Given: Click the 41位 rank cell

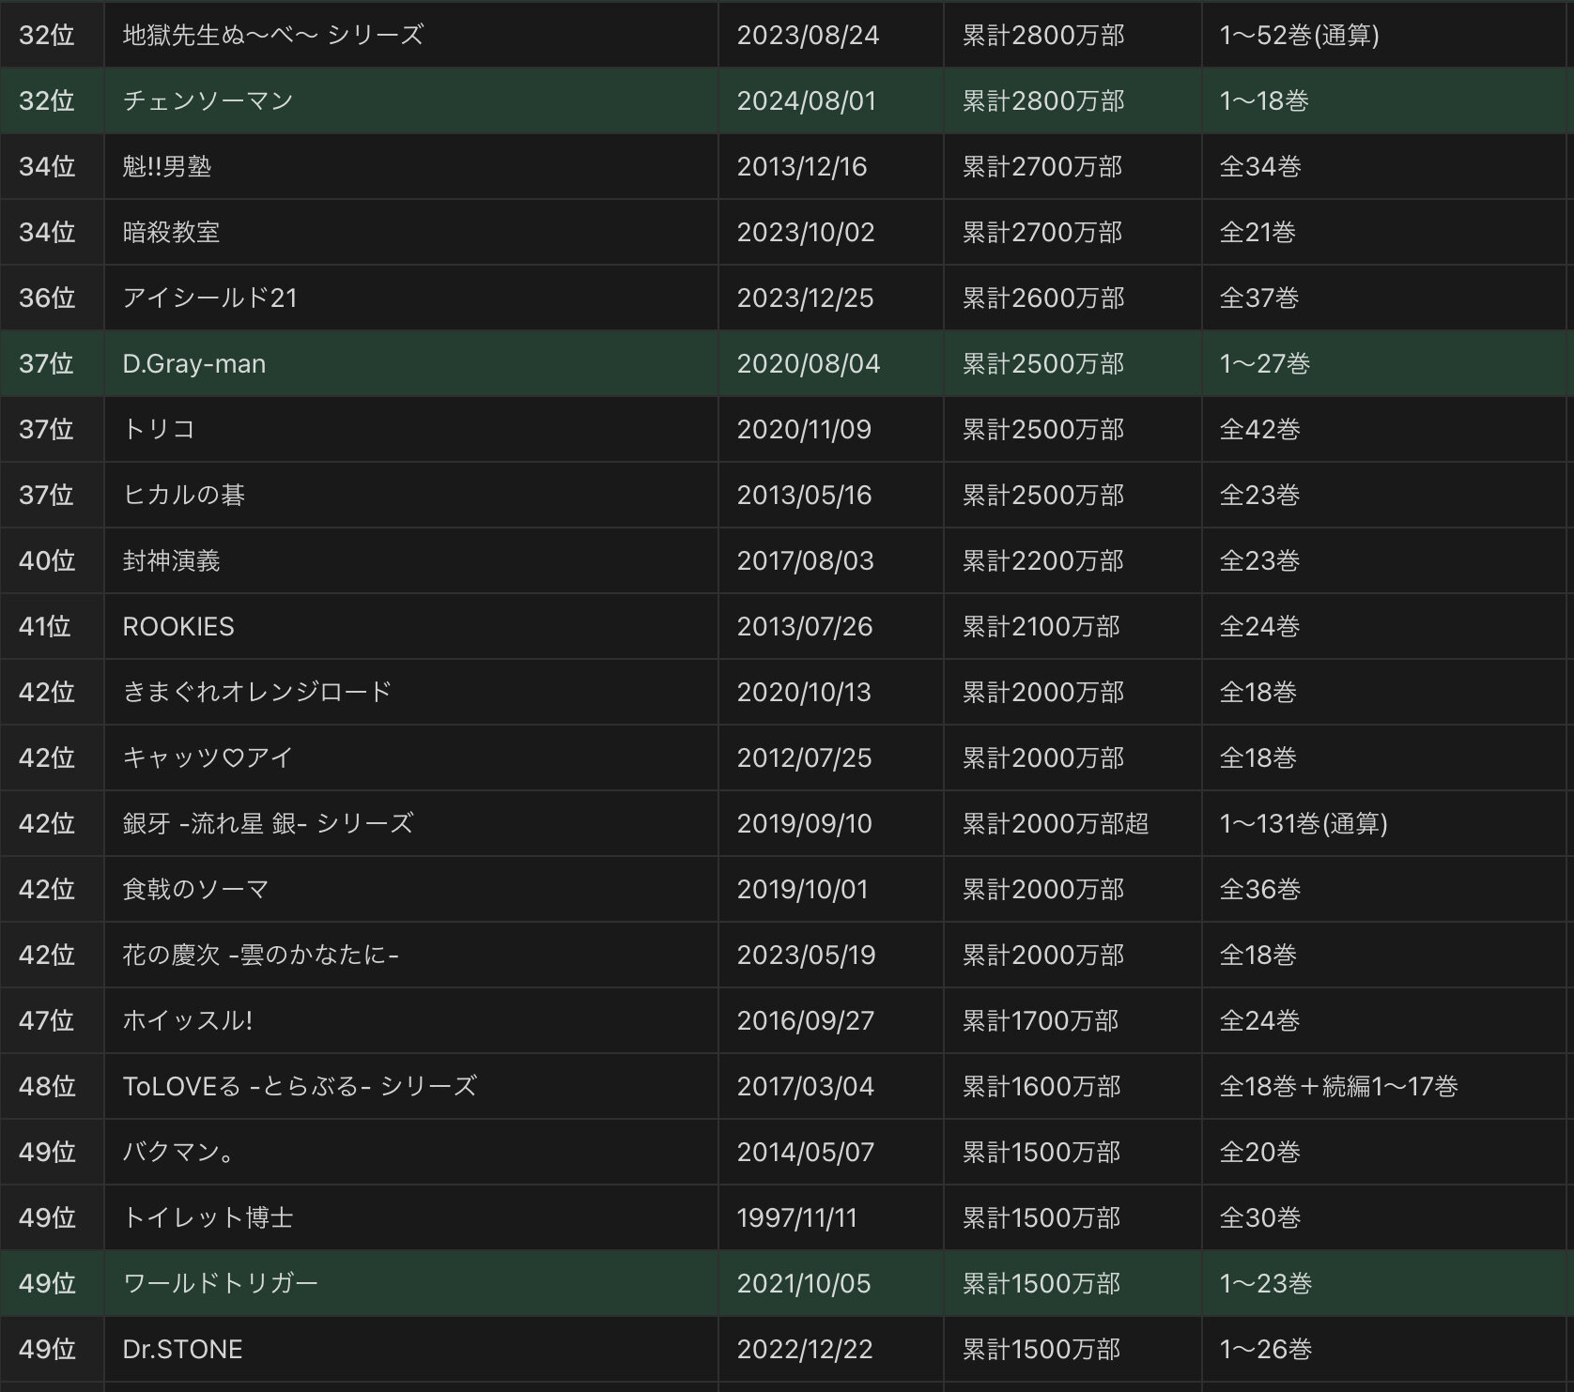Looking at the screenshot, I should click(45, 626).
